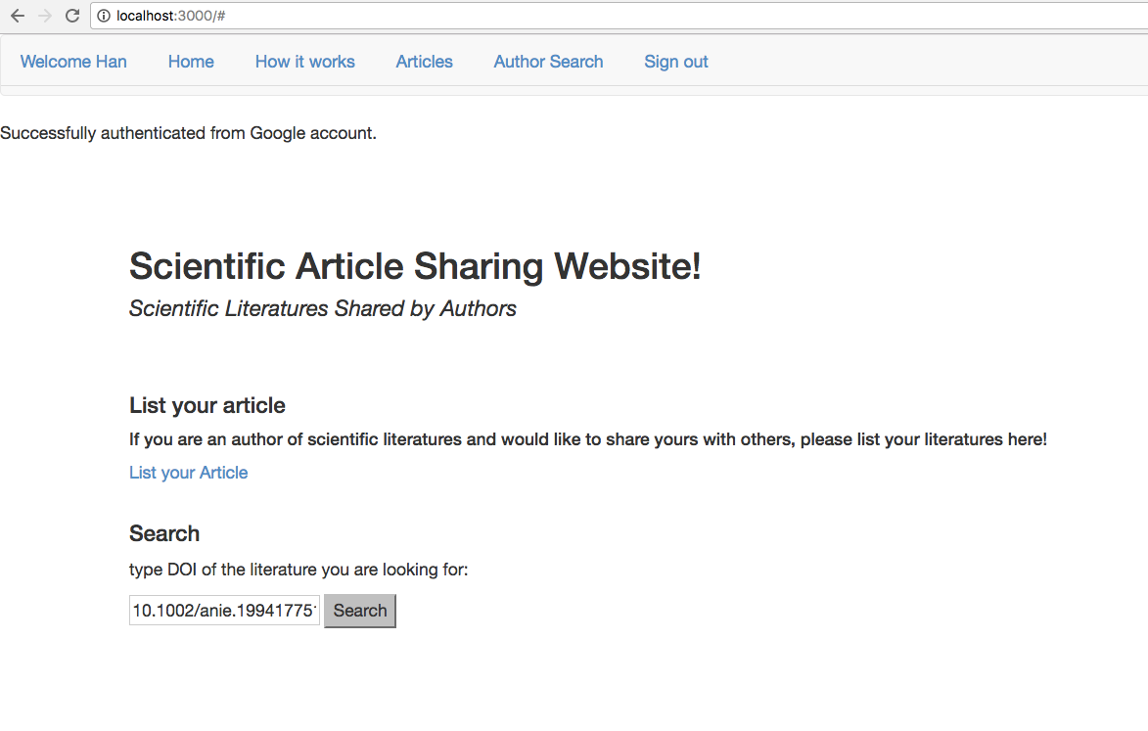Open the Welcome Han nav link
The width and height of the screenshot is (1148, 731).
[73, 62]
